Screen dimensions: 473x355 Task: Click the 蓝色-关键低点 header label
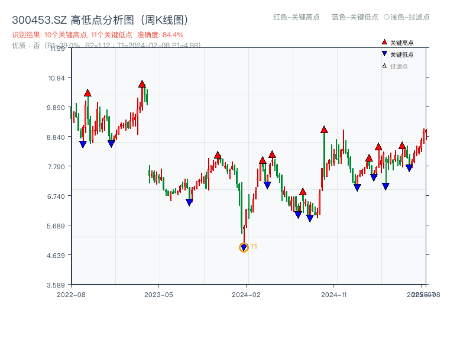(x=355, y=17)
